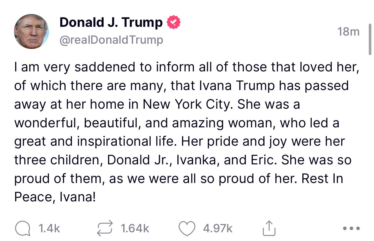This screenshot has width=374, height=241.
Task: Click the "Peace, Ivana!" final line
Action: [x=55, y=198]
